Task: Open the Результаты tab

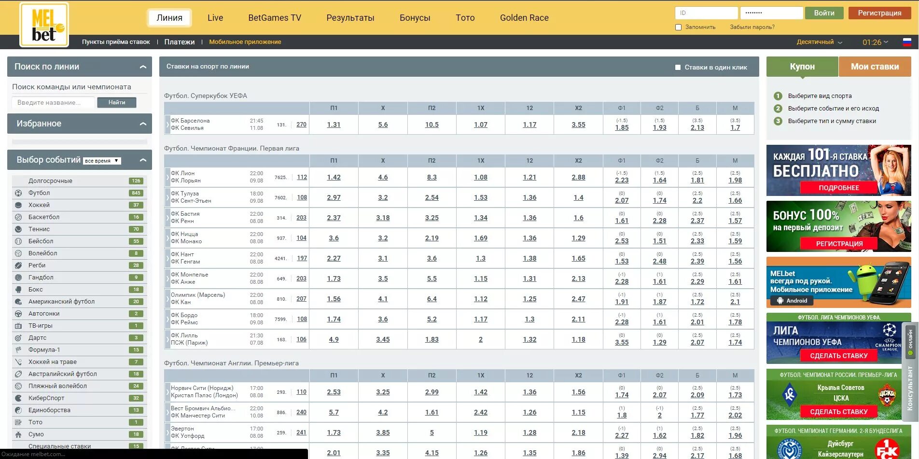Action: tap(350, 18)
